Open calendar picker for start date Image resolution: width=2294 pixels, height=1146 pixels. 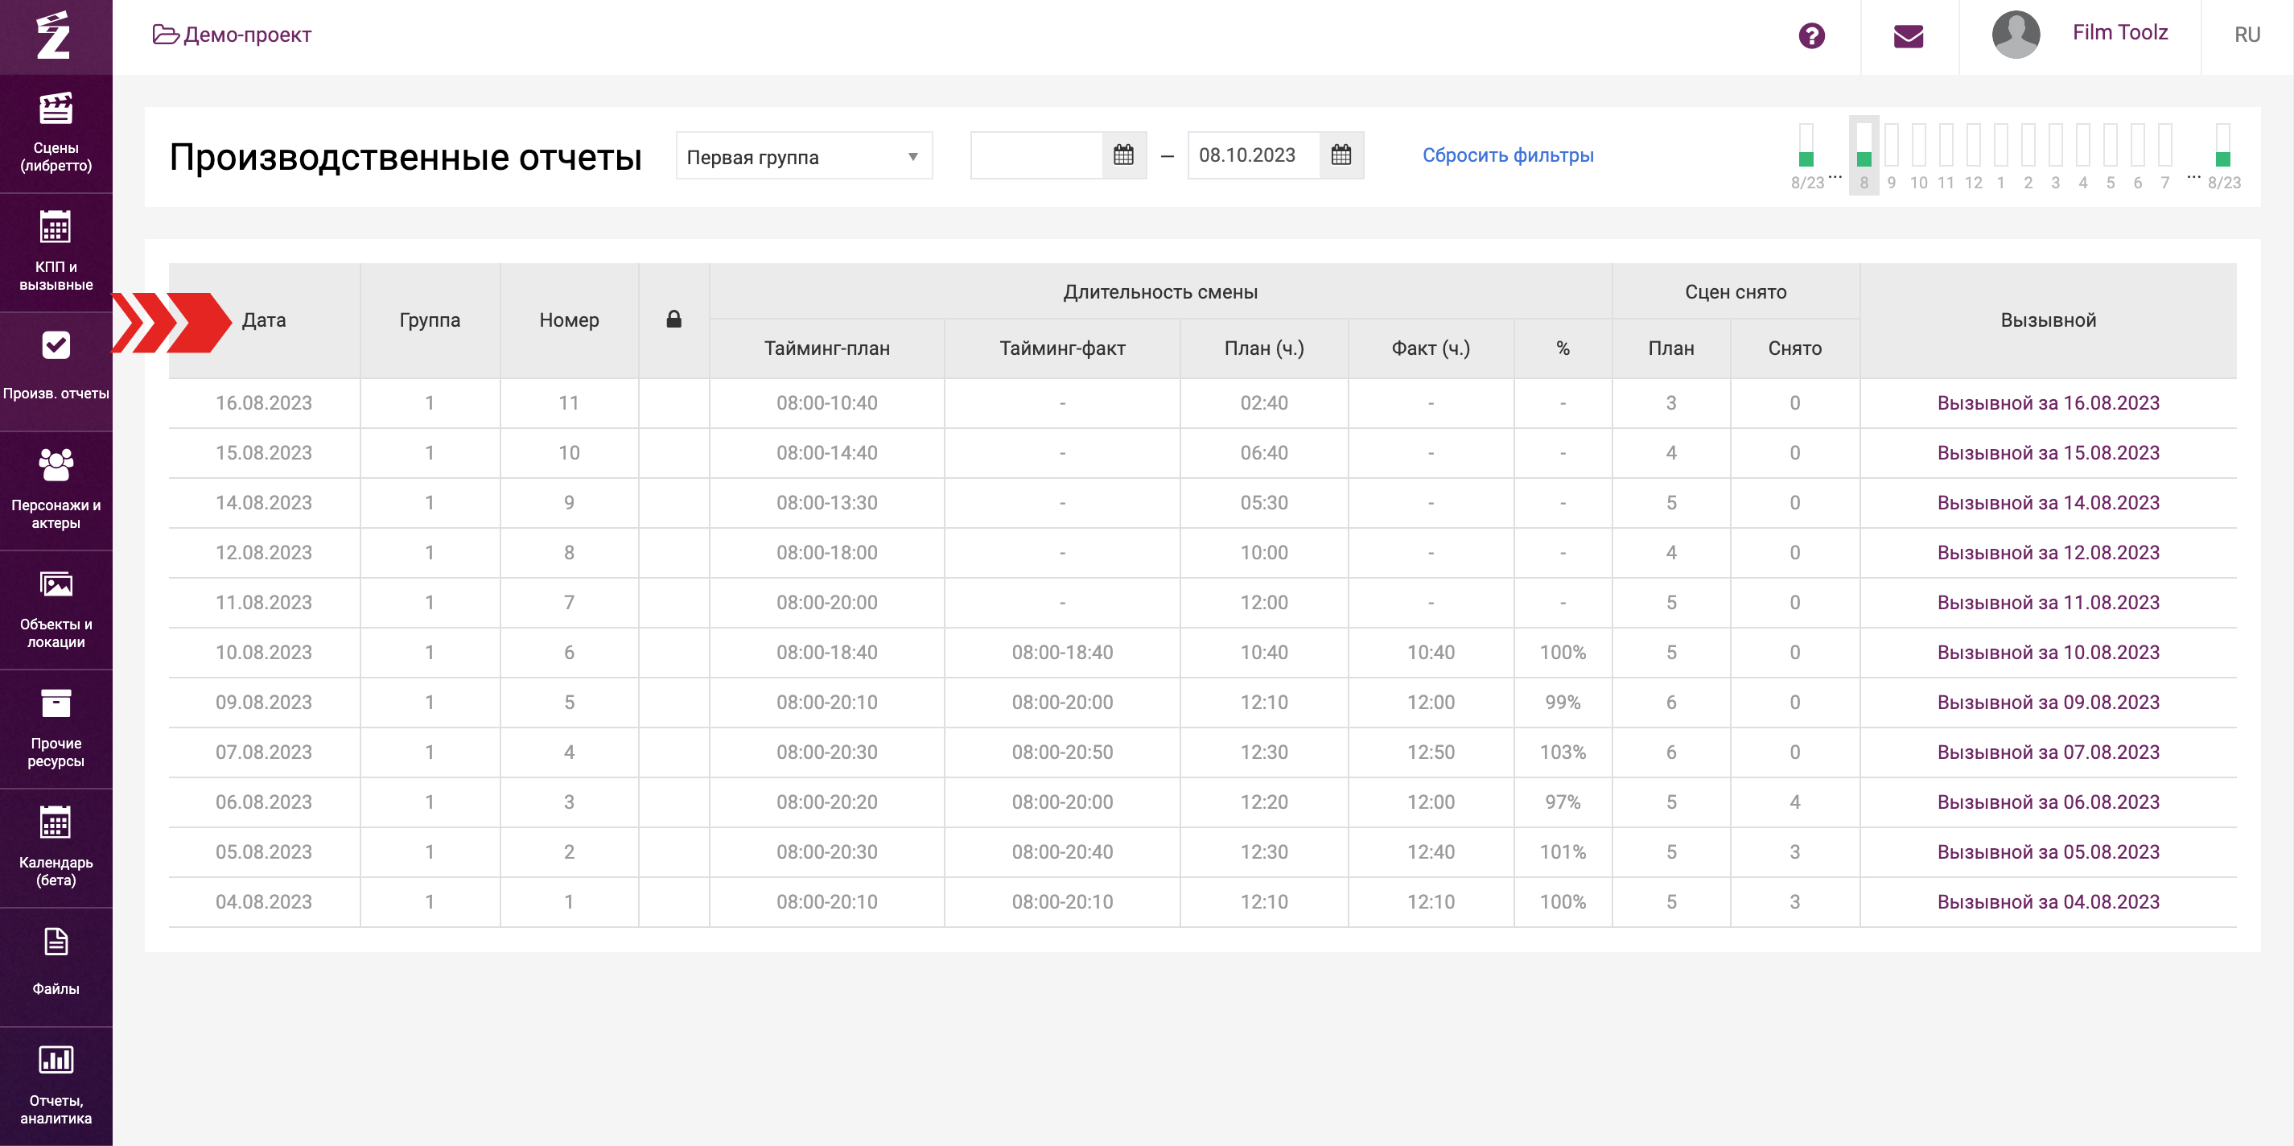[x=1124, y=155]
